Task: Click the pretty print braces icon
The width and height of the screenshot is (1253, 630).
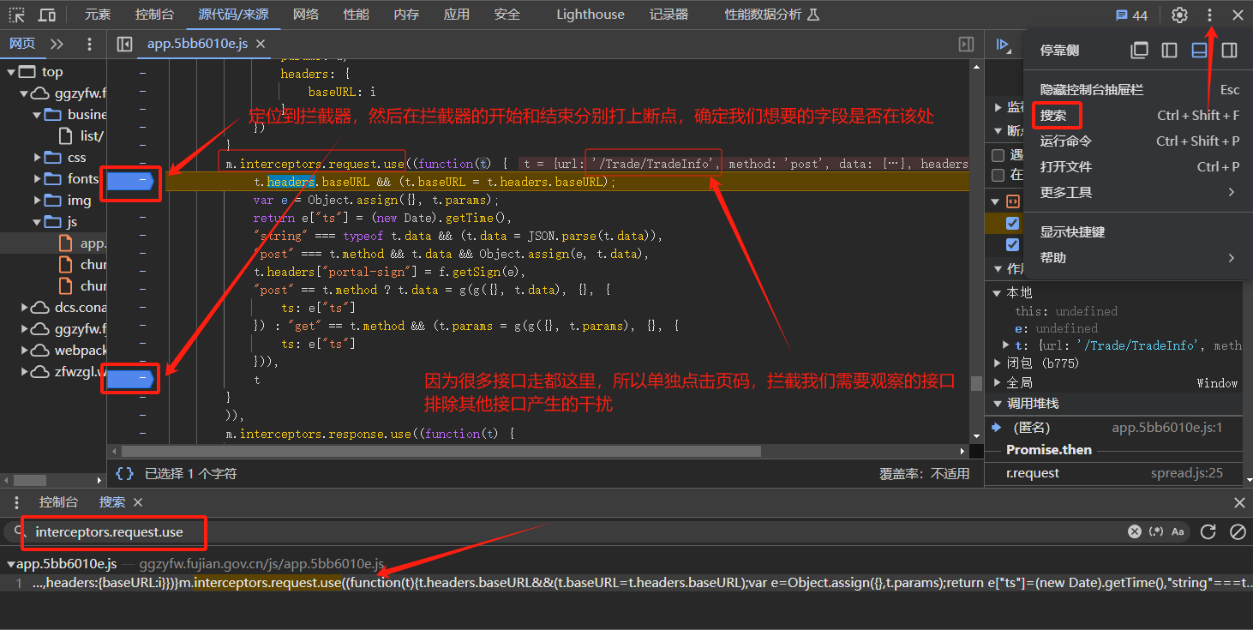Action: pyautogui.click(x=125, y=473)
